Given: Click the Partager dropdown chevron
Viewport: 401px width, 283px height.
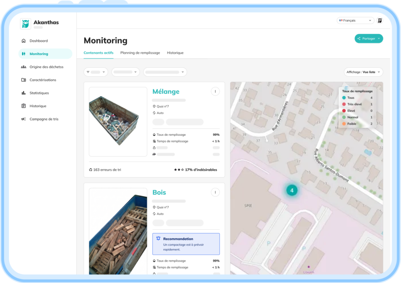Looking at the screenshot, I should click(379, 39).
